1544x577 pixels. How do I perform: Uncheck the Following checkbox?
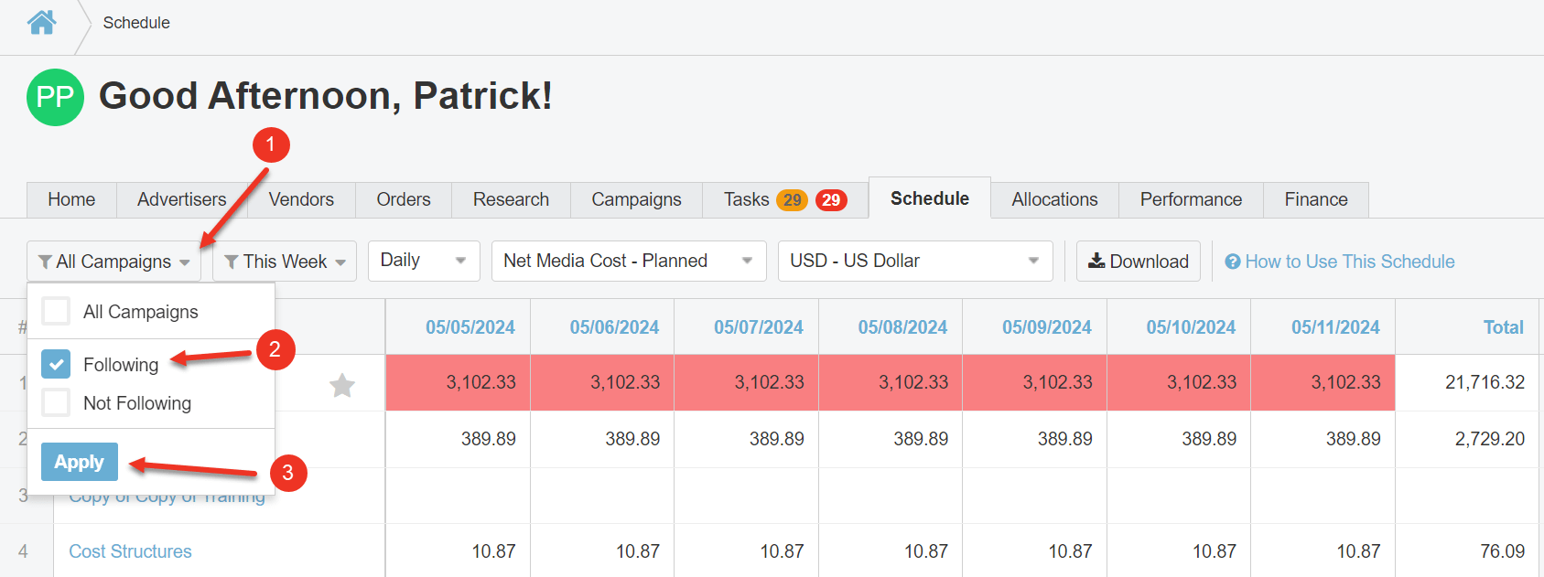coord(56,364)
